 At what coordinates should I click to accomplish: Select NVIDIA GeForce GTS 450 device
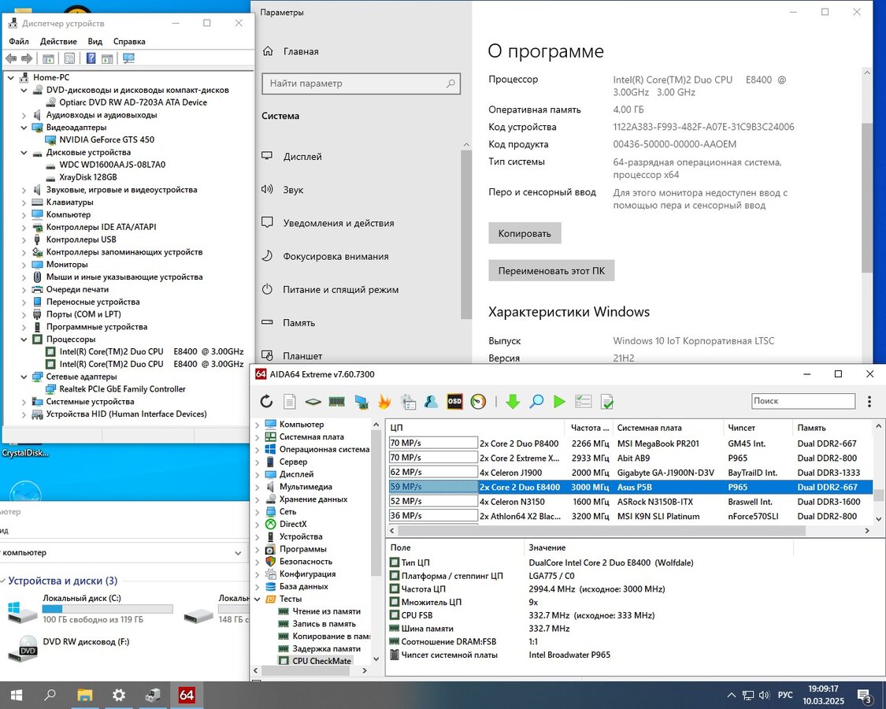click(107, 139)
